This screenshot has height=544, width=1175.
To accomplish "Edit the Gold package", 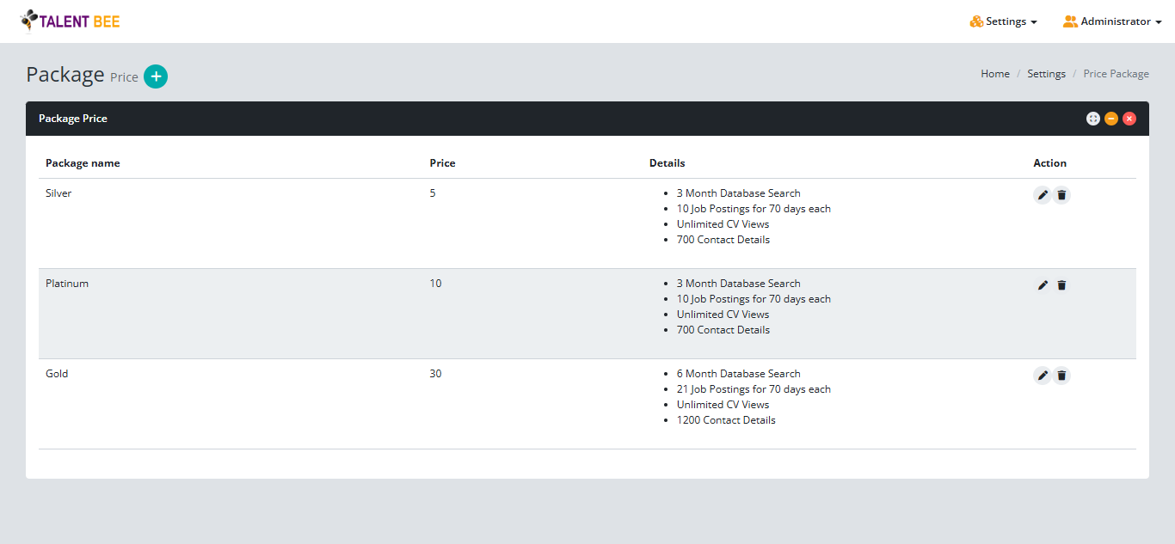I will (x=1043, y=376).
